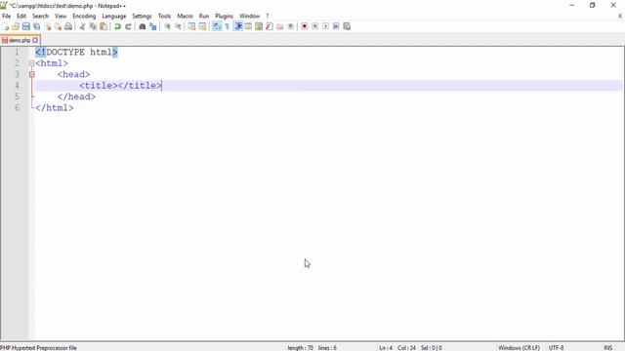Viewport: 625px width, 351px height.
Task: Click the Save All icon
Action: (x=37, y=26)
